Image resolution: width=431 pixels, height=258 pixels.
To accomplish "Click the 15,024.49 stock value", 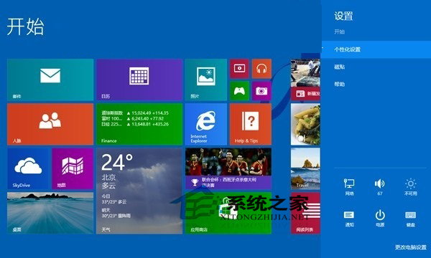I will [x=142, y=113].
